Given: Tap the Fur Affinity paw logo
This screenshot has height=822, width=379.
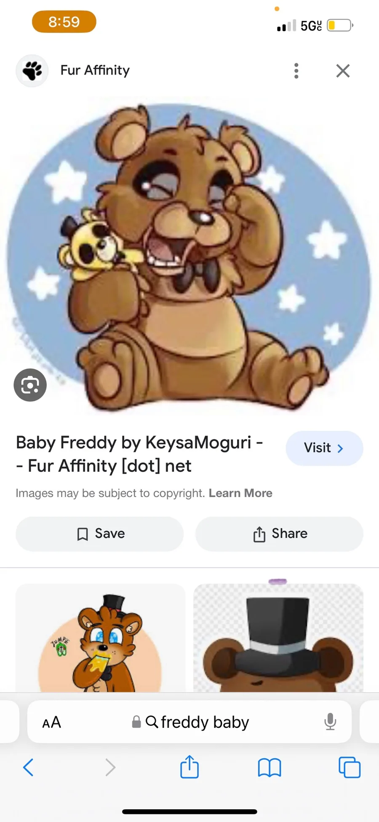Looking at the screenshot, I should coord(32,70).
